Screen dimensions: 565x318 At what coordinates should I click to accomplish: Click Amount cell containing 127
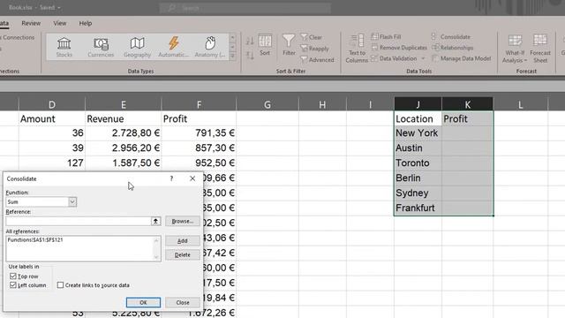pos(52,163)
